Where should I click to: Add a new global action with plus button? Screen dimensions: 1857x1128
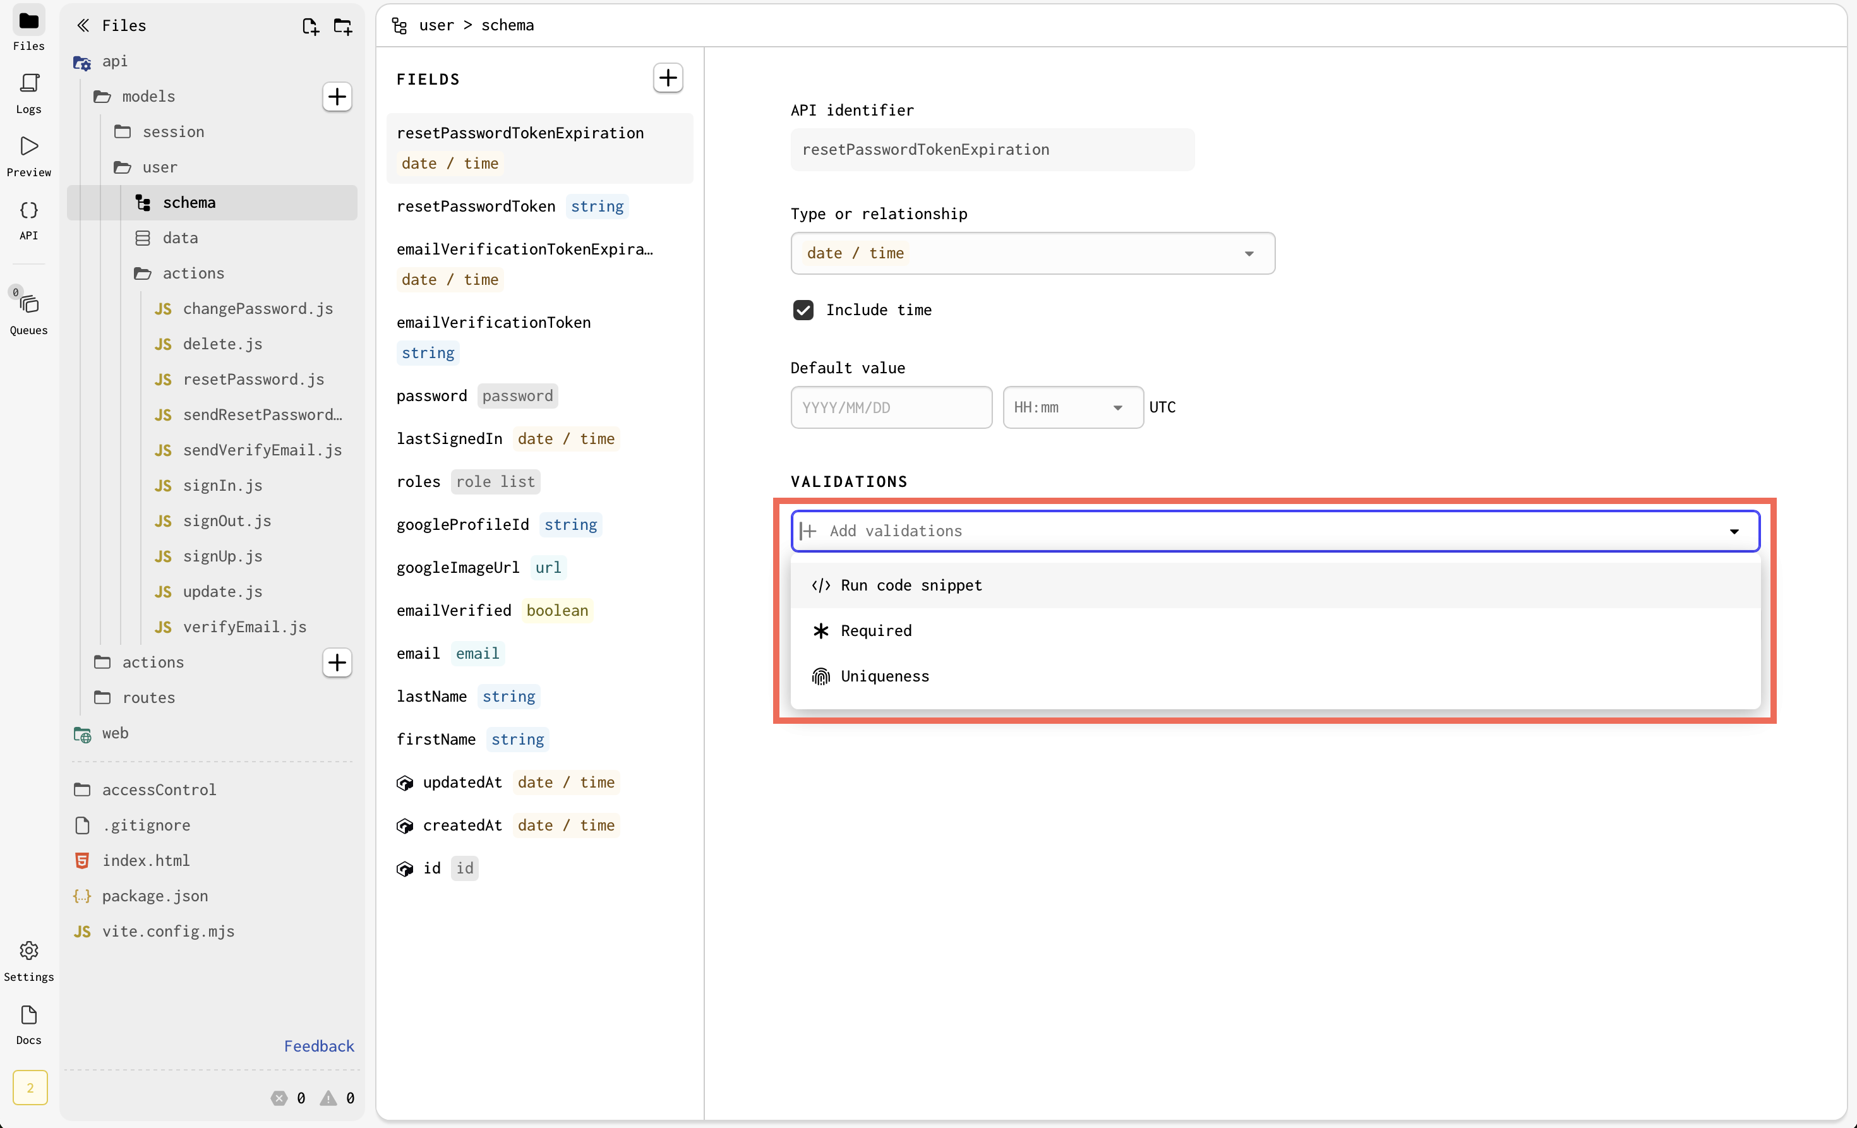[337, 663]
